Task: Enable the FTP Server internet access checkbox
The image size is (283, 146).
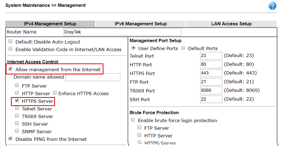Action: 17,85
